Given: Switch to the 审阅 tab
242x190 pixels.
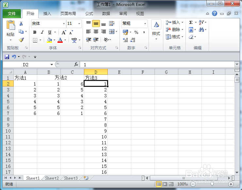Looking at the screenshot, I should (x=123, y=14).
